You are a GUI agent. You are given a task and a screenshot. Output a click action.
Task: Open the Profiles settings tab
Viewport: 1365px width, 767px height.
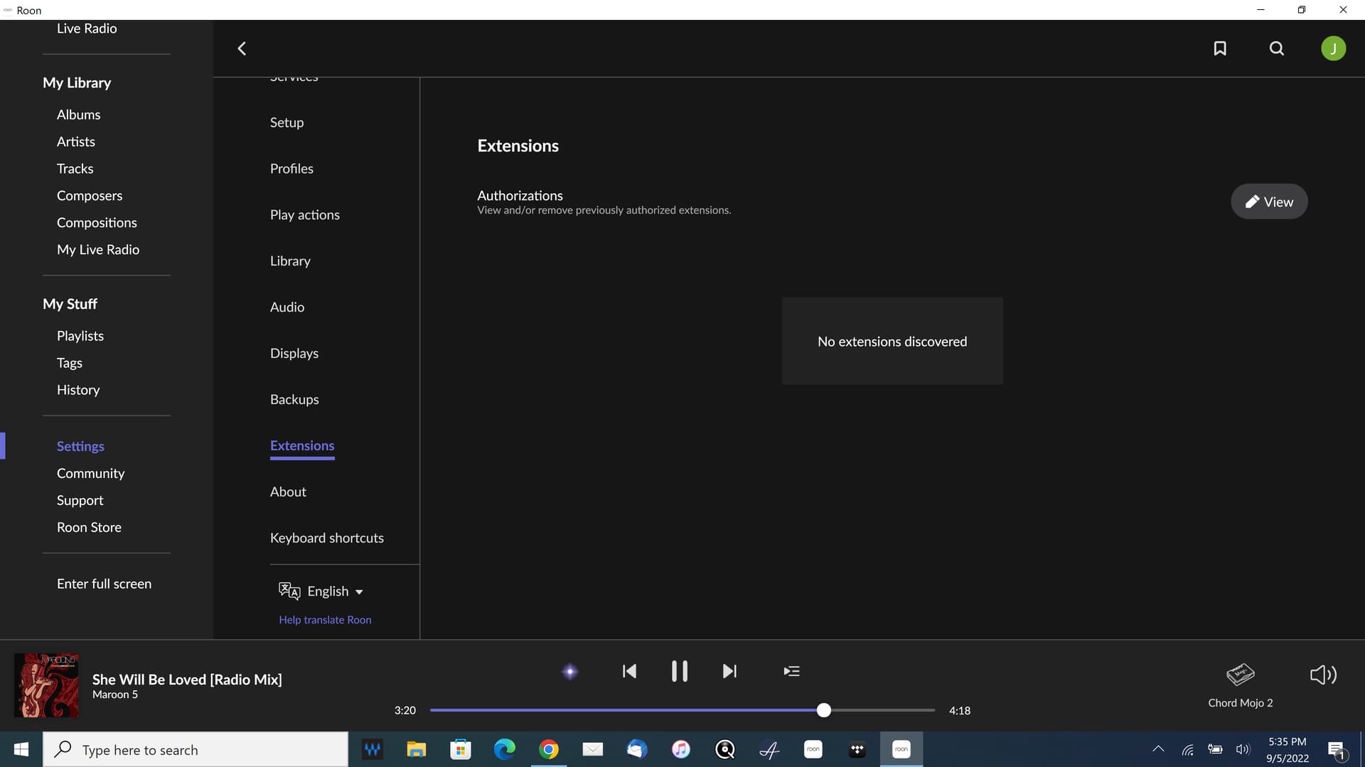tap(291, 168)
